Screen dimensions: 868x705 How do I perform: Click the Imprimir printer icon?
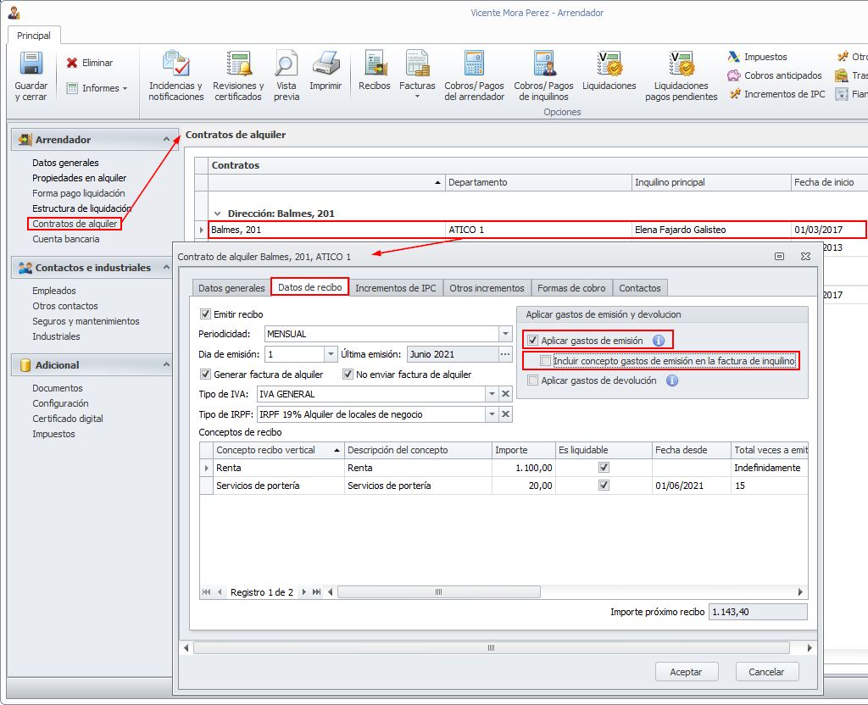coord(325,65)
